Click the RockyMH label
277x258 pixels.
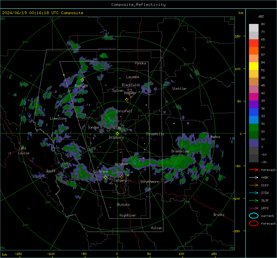tap(81, 86)
